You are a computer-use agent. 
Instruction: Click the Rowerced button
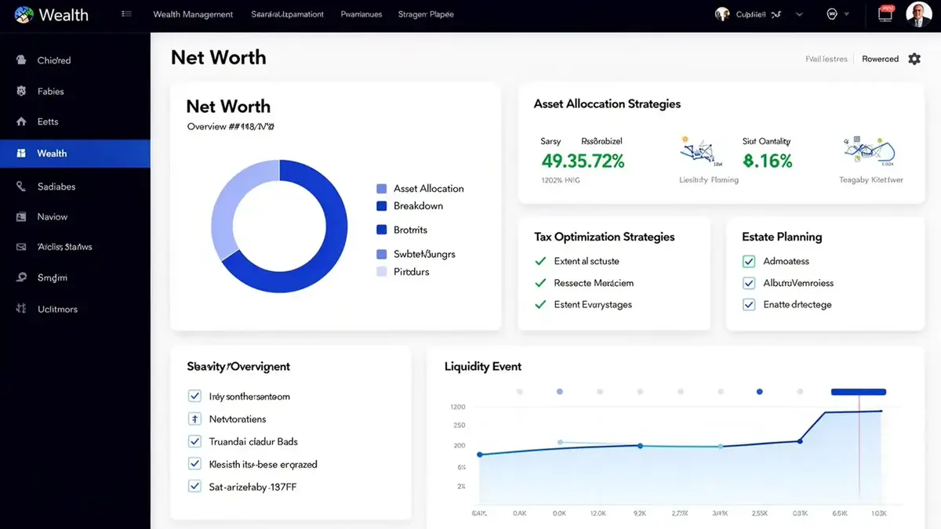880,59
